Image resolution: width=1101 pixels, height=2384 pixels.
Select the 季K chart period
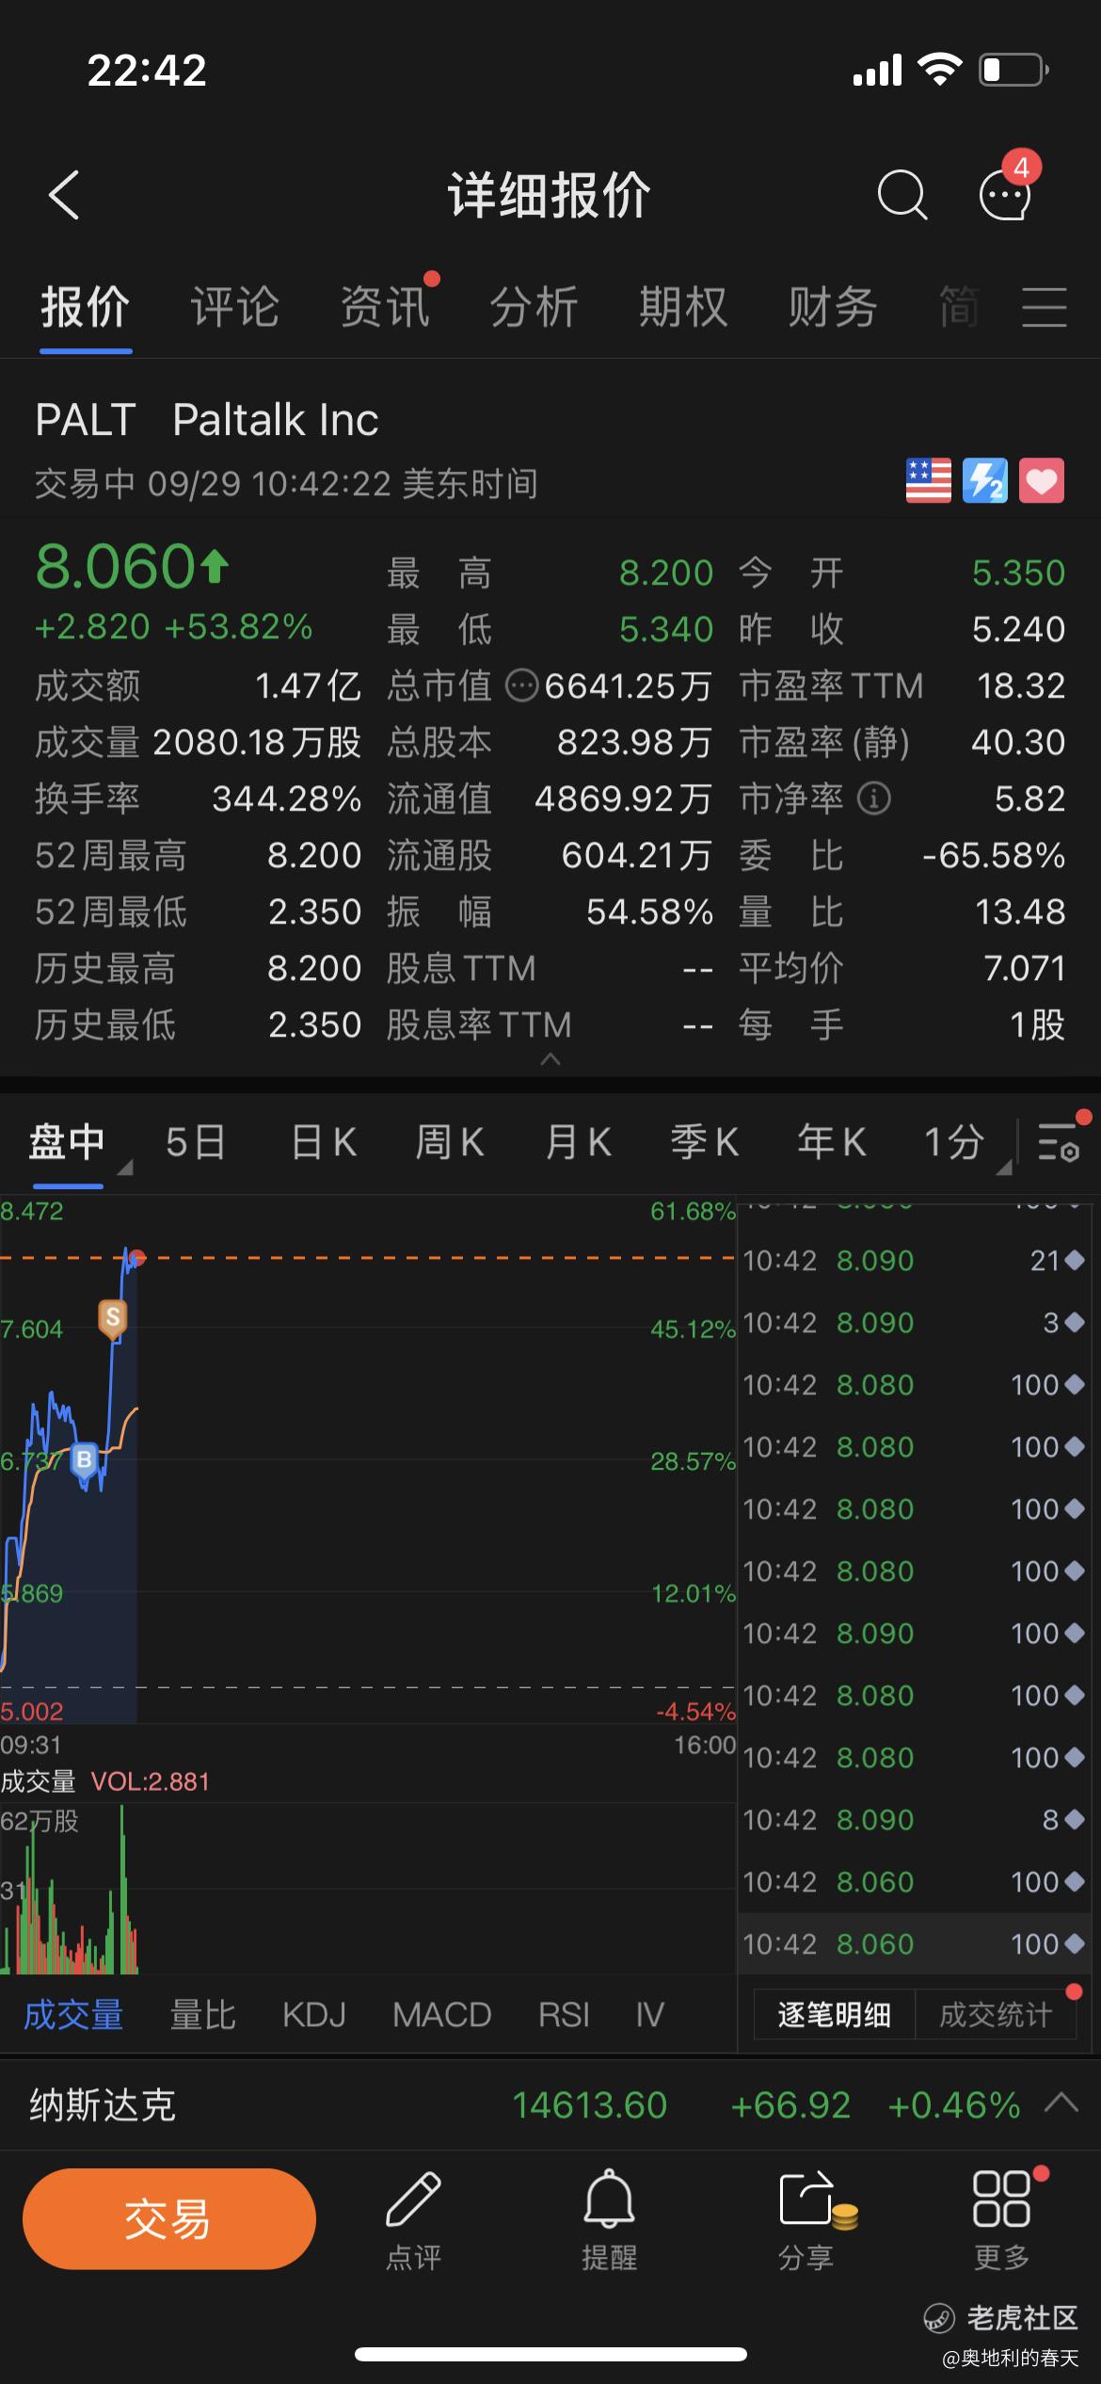704,1142
